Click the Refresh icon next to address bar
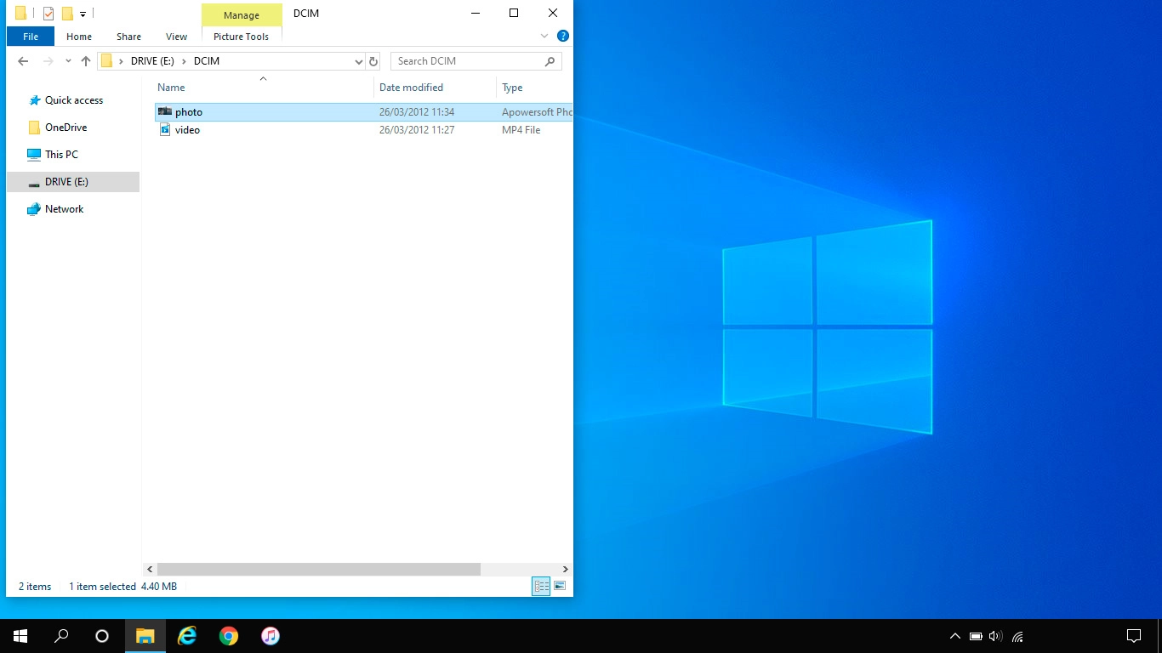Image resolution: width=1162 pixels, height=653 pixels. (373, 60)
